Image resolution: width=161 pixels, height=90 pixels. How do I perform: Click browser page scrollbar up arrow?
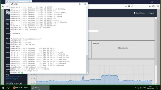(156, 18)
